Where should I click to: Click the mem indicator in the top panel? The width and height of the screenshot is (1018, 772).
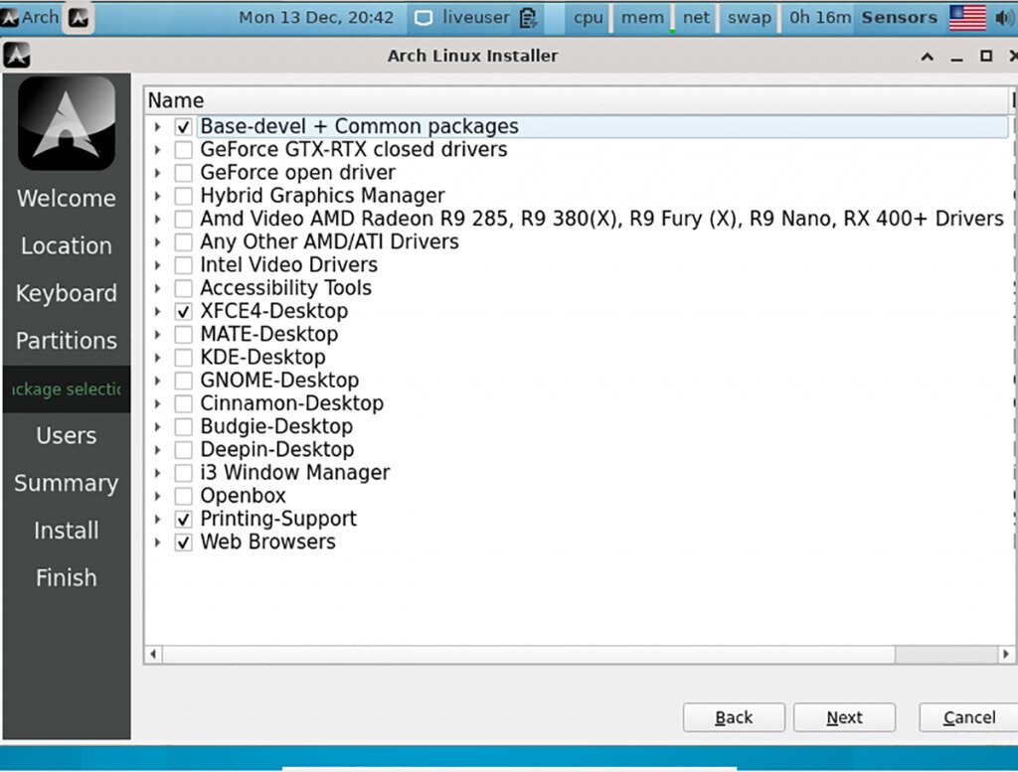click(642, 17)
